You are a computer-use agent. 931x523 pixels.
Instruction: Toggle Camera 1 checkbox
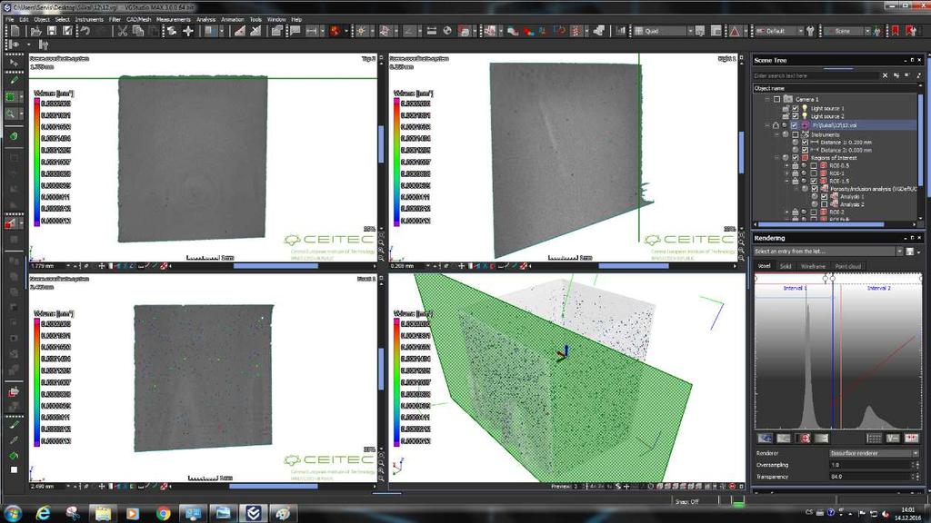(x=776, y=99)
